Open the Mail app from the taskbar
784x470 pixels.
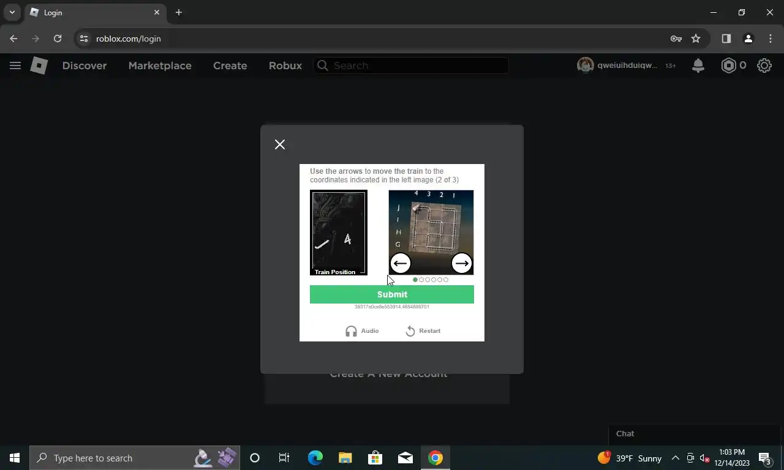click(405, 458)
